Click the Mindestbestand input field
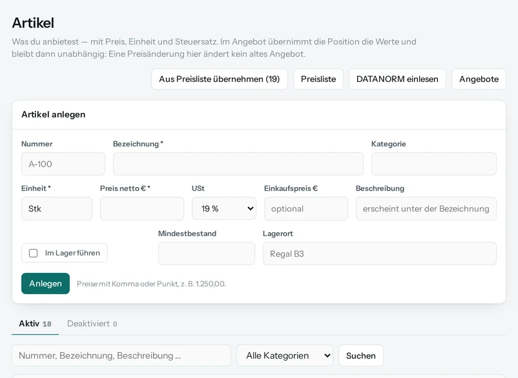 click(207, 254)
